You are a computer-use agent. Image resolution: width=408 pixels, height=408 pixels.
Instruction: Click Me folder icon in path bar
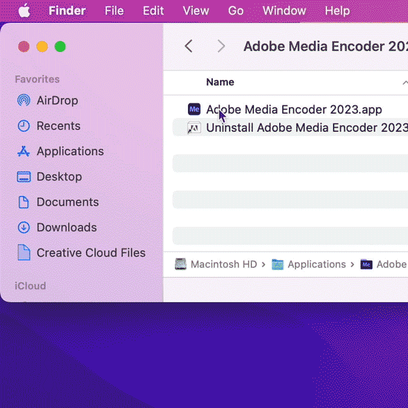point(366,264)
